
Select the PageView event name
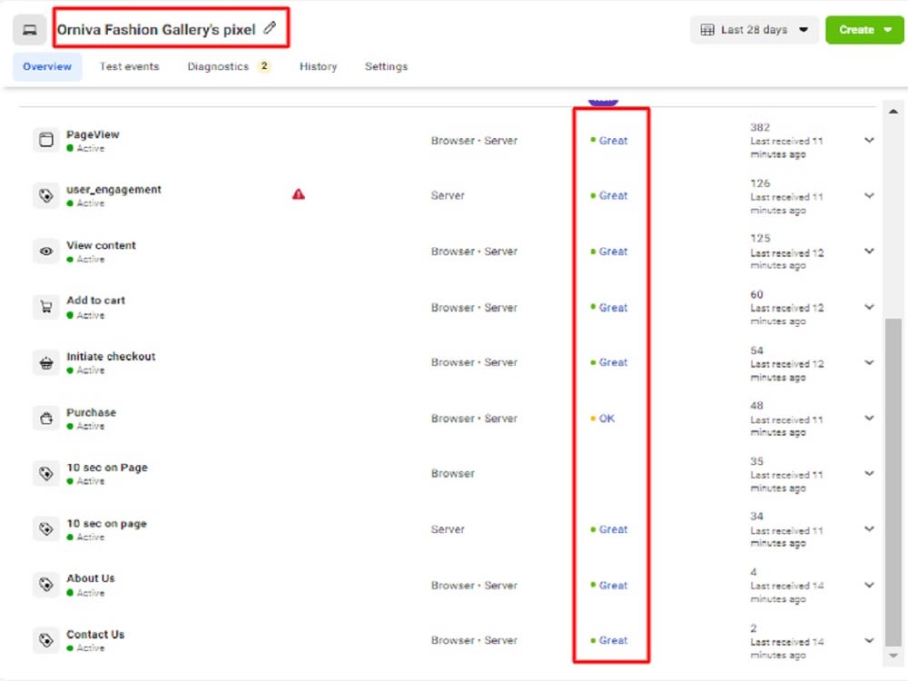(x=93, y=134)
